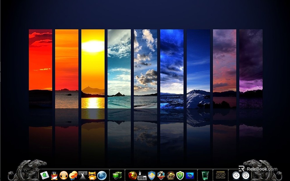Viewport: 290px width, 181px height.
Task: Open the green My Computer icon
Action: pyautogui.click(x=117, y=175)
